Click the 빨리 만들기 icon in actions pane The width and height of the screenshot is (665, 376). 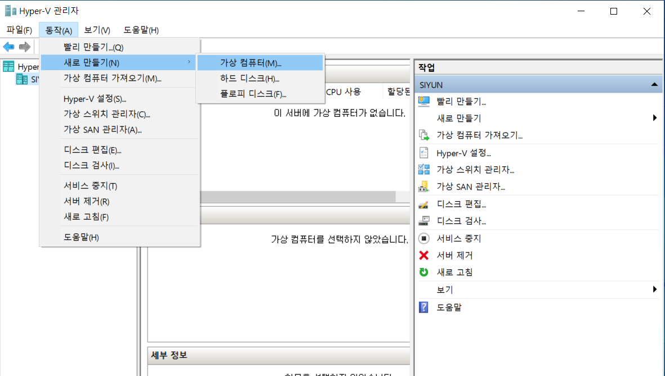(x=423, y=102)
